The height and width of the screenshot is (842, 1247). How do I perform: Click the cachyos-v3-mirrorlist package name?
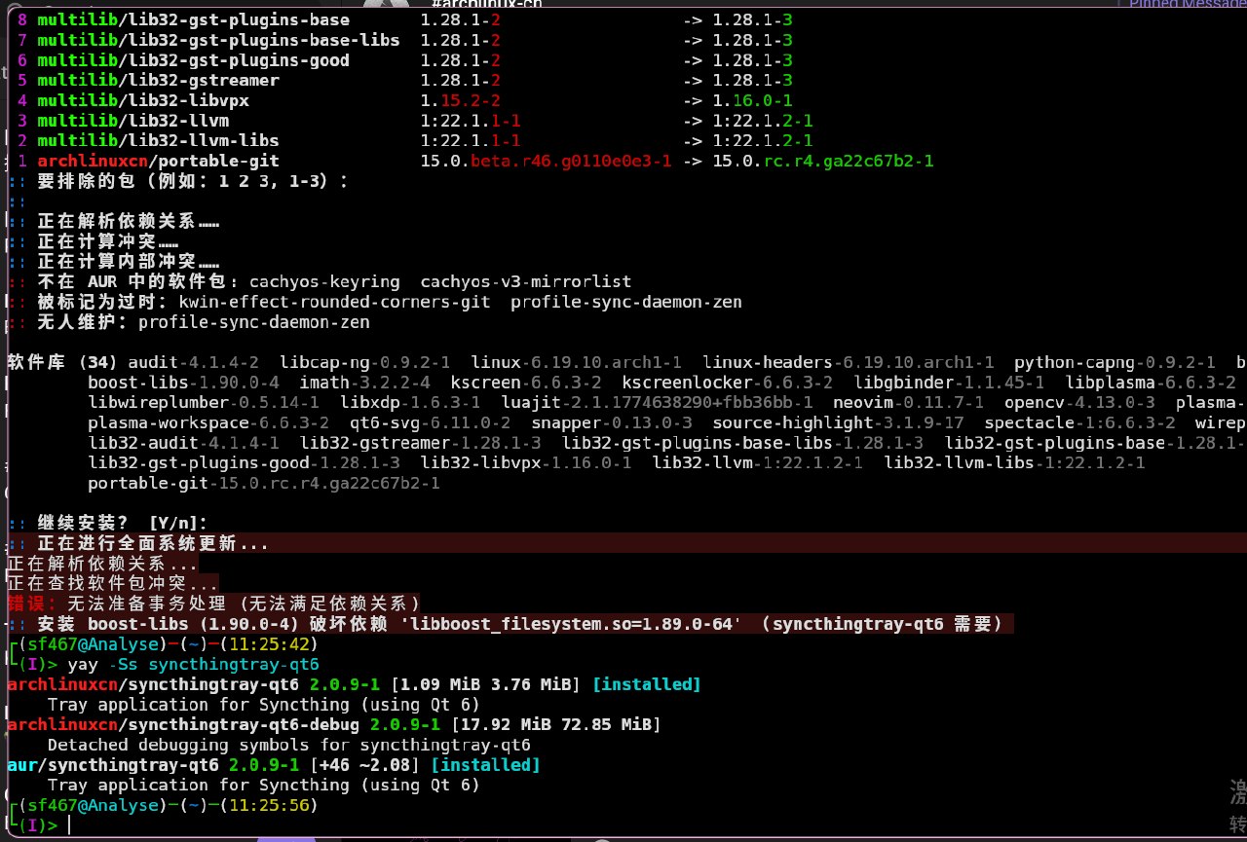point(525,281)
